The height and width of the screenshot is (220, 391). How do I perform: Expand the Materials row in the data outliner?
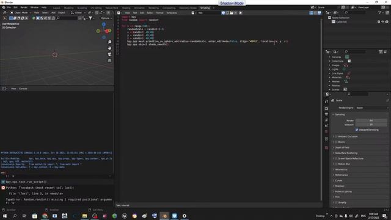[329, 78]
